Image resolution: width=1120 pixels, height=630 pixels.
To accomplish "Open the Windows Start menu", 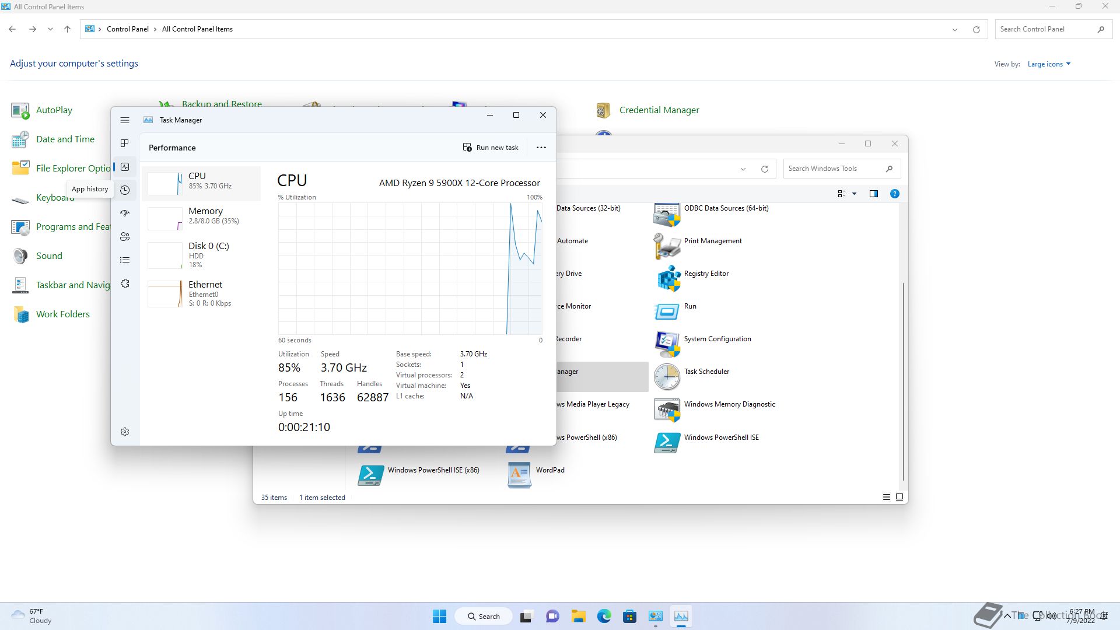I will 440,616.
